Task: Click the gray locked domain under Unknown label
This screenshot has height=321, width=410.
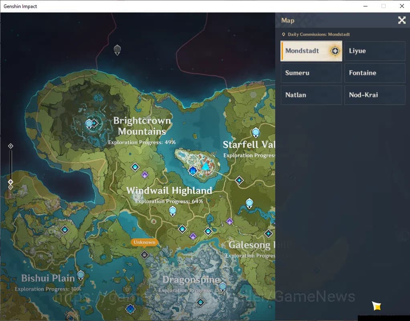Action: coord(144,254)
